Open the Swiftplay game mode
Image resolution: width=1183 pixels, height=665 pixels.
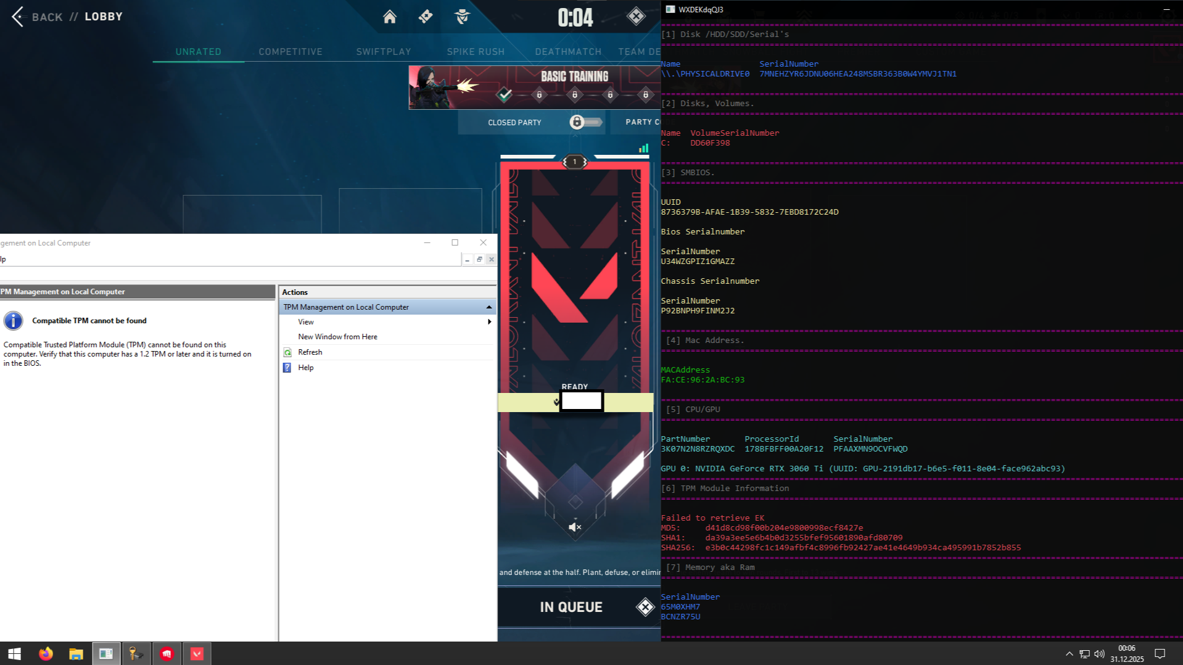click(384, 52)
